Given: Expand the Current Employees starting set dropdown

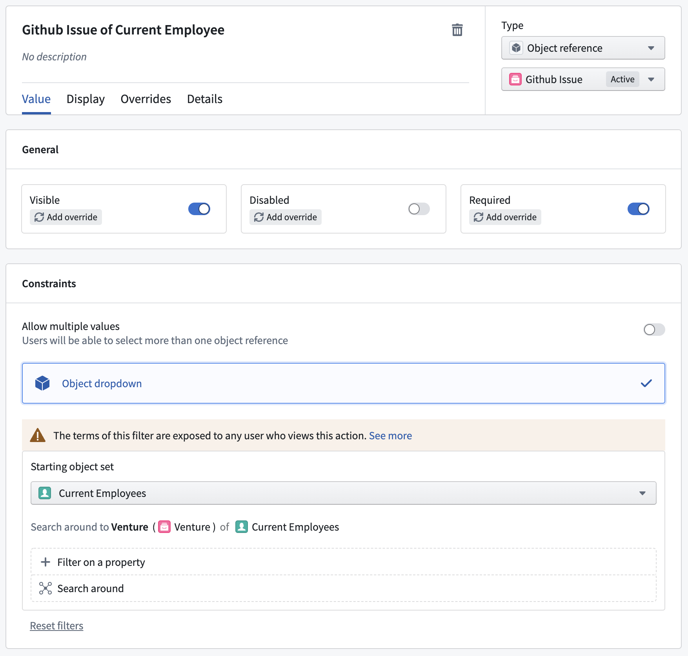Looking at the screenshot, I should coord(343,493).
